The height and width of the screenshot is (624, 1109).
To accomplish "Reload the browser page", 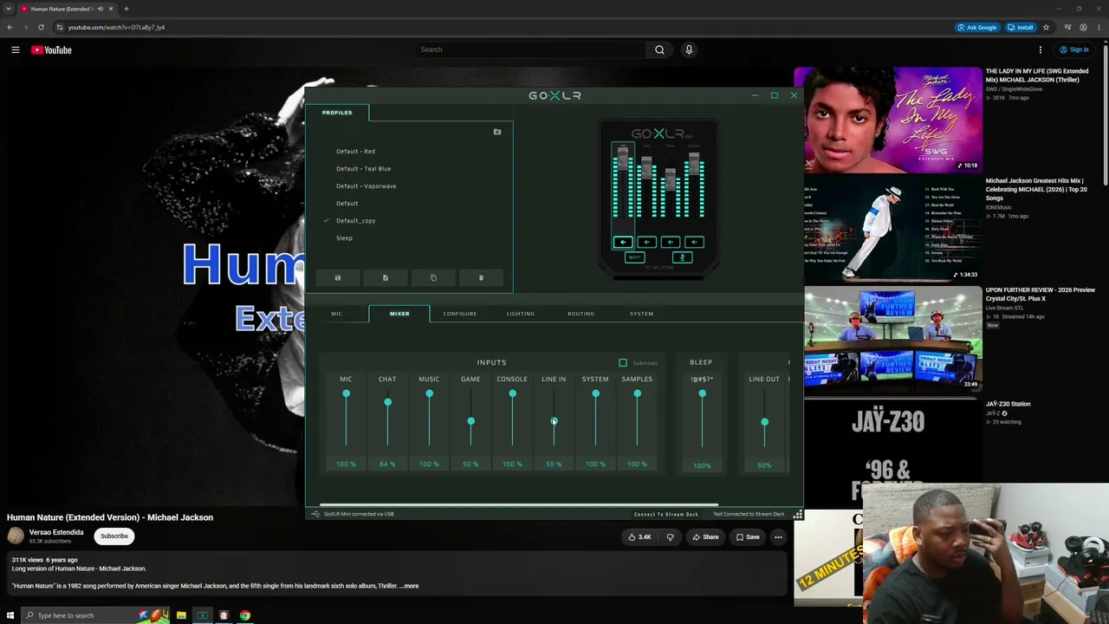I will click(x=41, y=27).
